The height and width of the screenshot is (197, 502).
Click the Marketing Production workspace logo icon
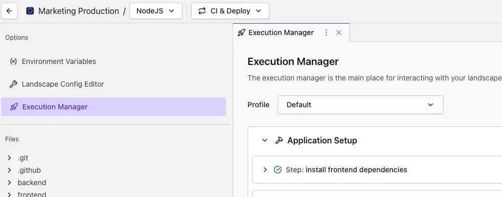pyautogui.click(x=30, y=11)
